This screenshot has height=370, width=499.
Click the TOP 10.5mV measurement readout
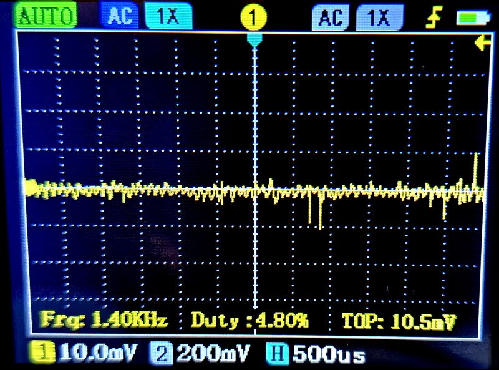tap(398, 322)
